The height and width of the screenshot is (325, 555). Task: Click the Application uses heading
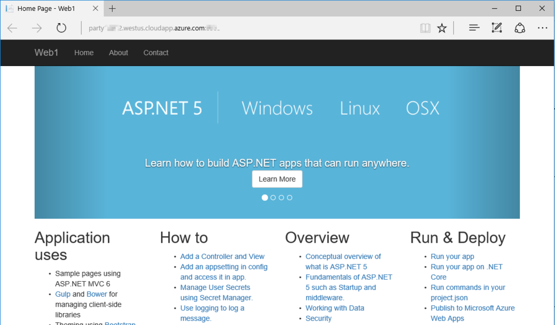pos(72,246)
